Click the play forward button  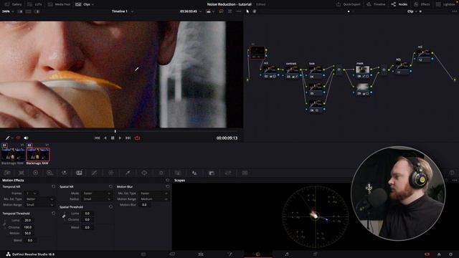pos(120,138)
